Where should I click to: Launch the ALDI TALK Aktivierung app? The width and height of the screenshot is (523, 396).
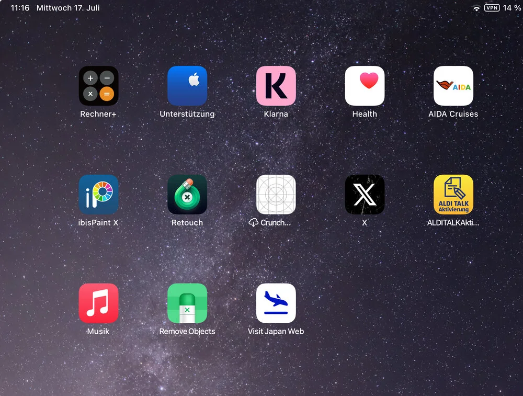point(453,195)
